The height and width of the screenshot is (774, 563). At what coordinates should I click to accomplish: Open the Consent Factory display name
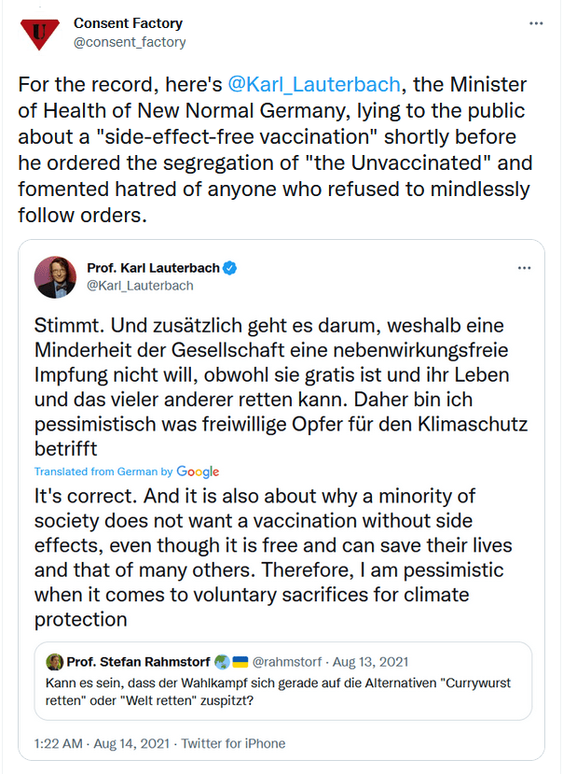(x=128, y=22)
